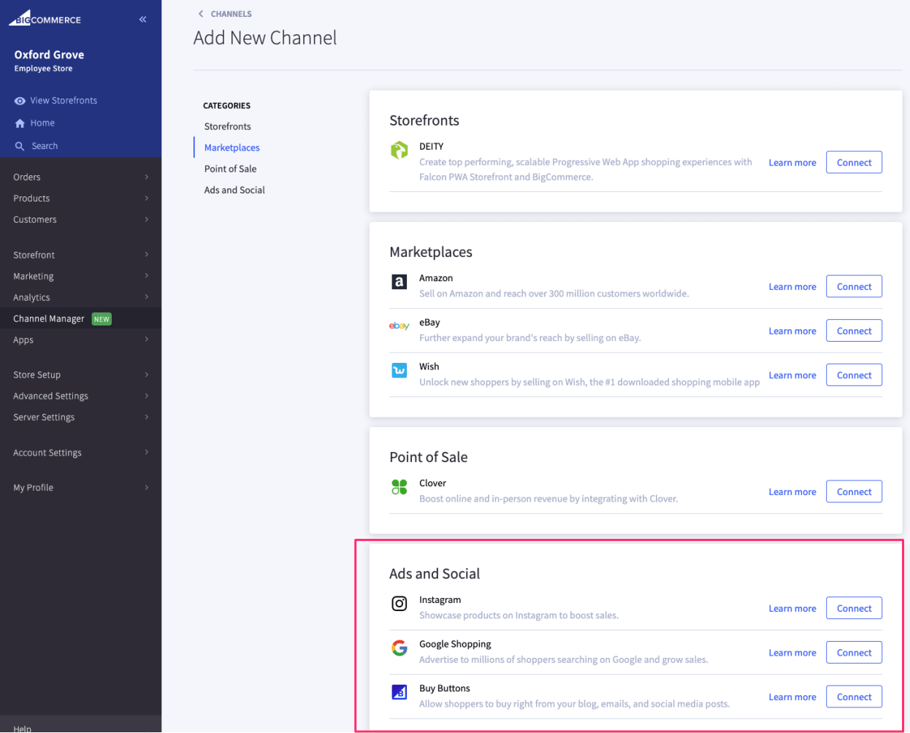910x733 pixels.
Task: Click the Search magnifier icon
Action: click(20, 146)
